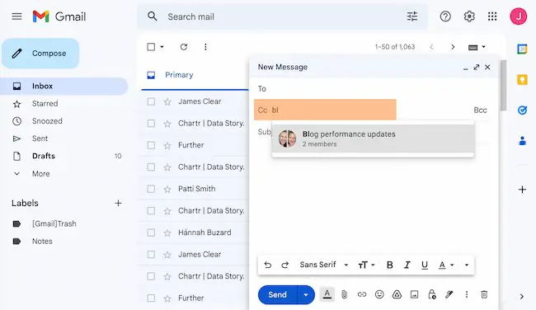The width and height of the screenshot is (536, 310).
Task: Star the Patti Smith email
Action: 167,189
